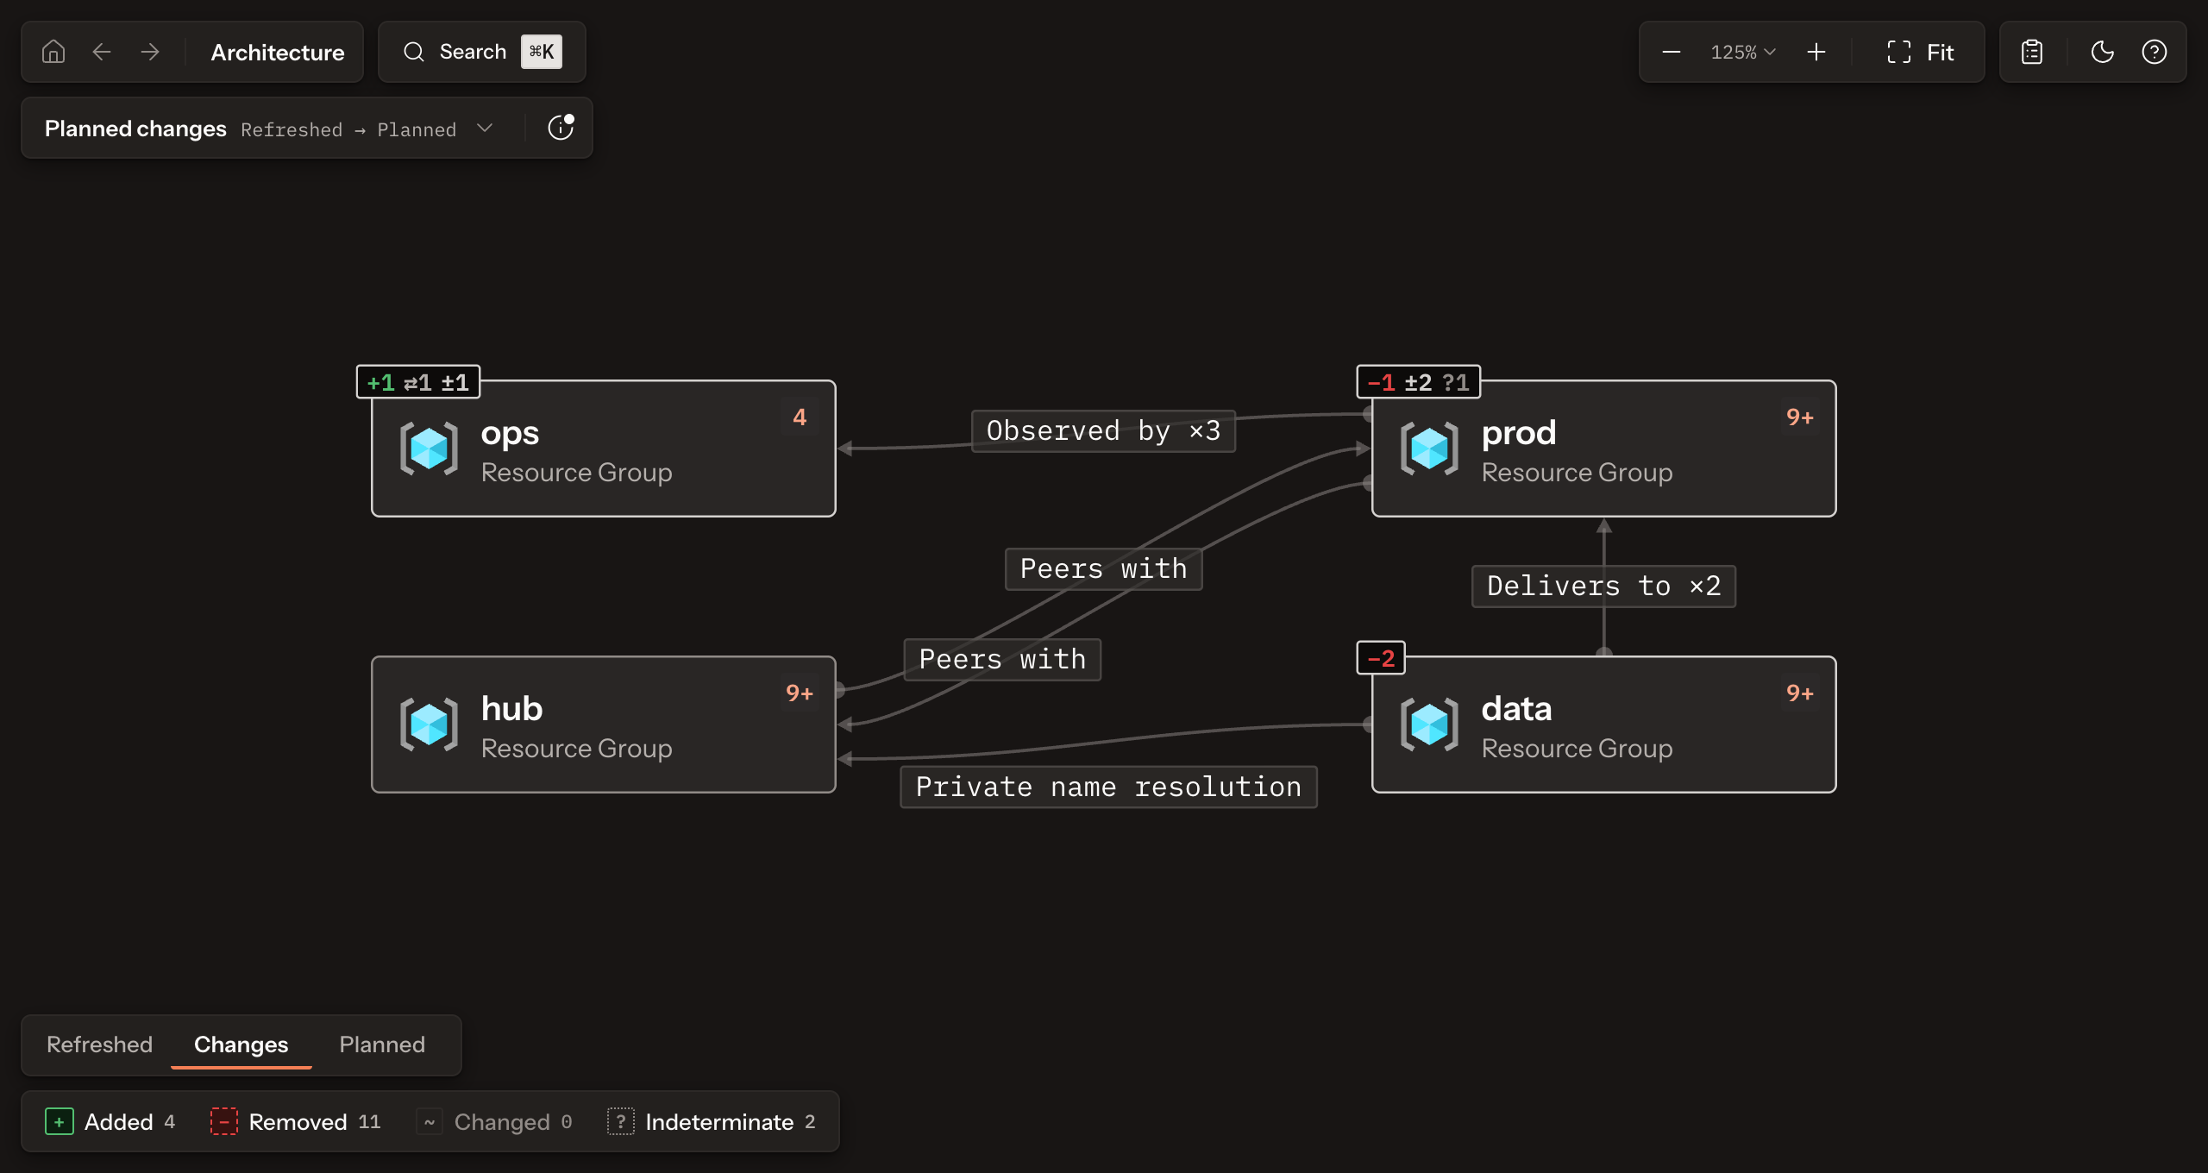Screen dimensions: 2208x1173
Task: Navigate back with the left arrow
Action: (x=102, y=52)
